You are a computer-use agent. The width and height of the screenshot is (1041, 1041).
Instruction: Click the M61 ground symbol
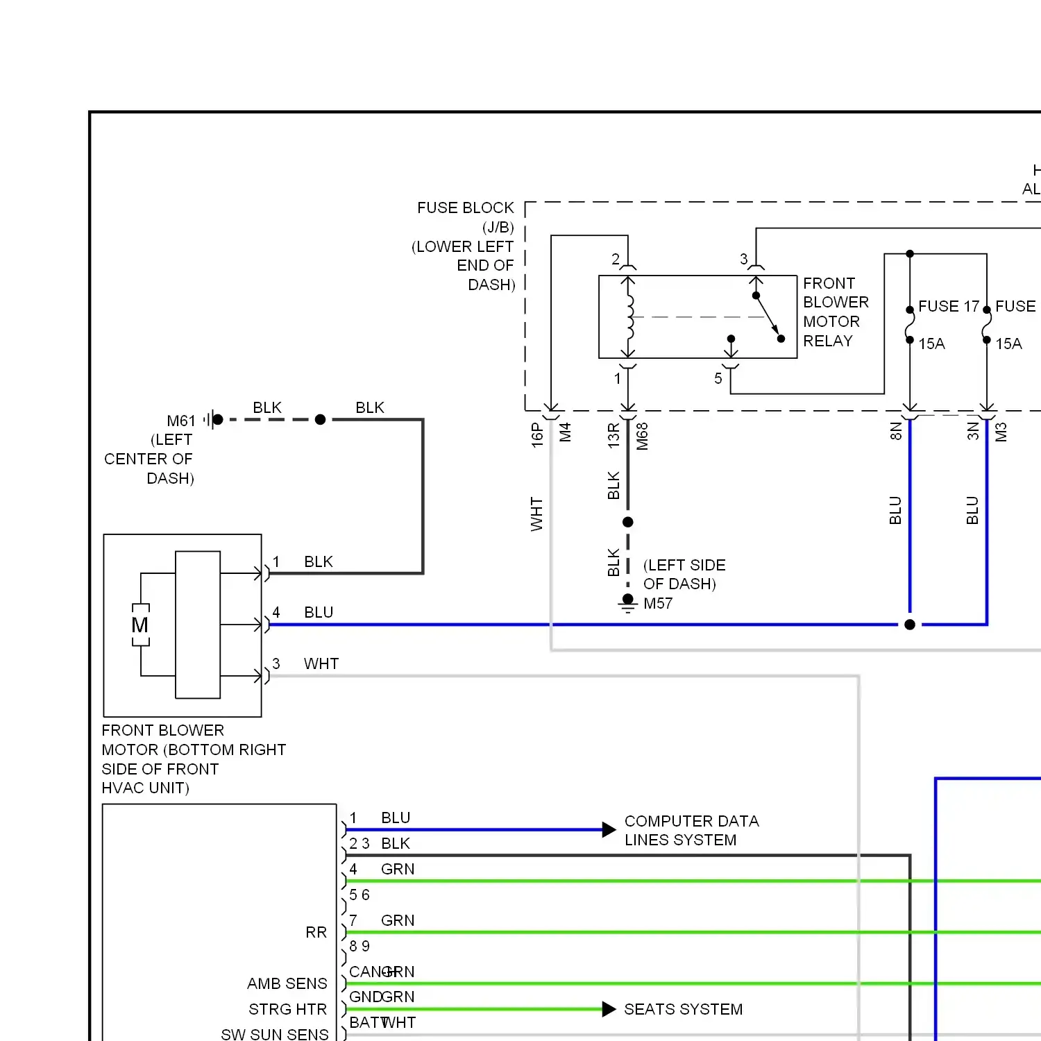tap(213, 419)
